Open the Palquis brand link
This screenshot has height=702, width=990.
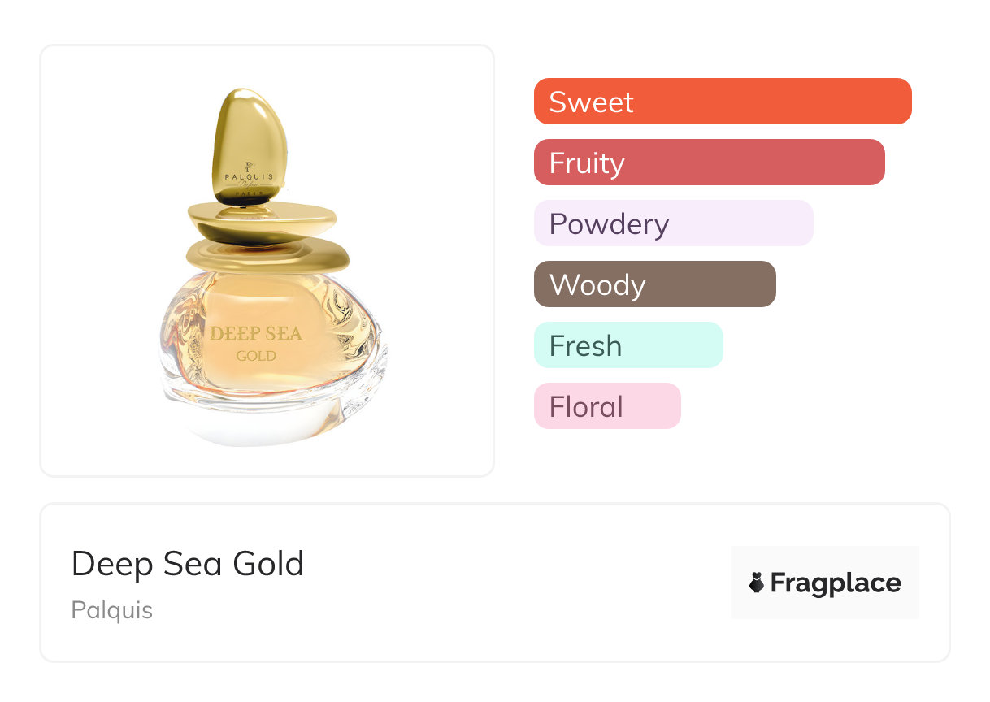(x=112, y=610)
